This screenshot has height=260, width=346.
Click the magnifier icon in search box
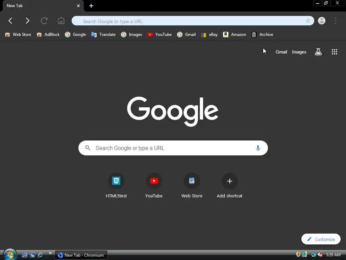pos(88,148)
